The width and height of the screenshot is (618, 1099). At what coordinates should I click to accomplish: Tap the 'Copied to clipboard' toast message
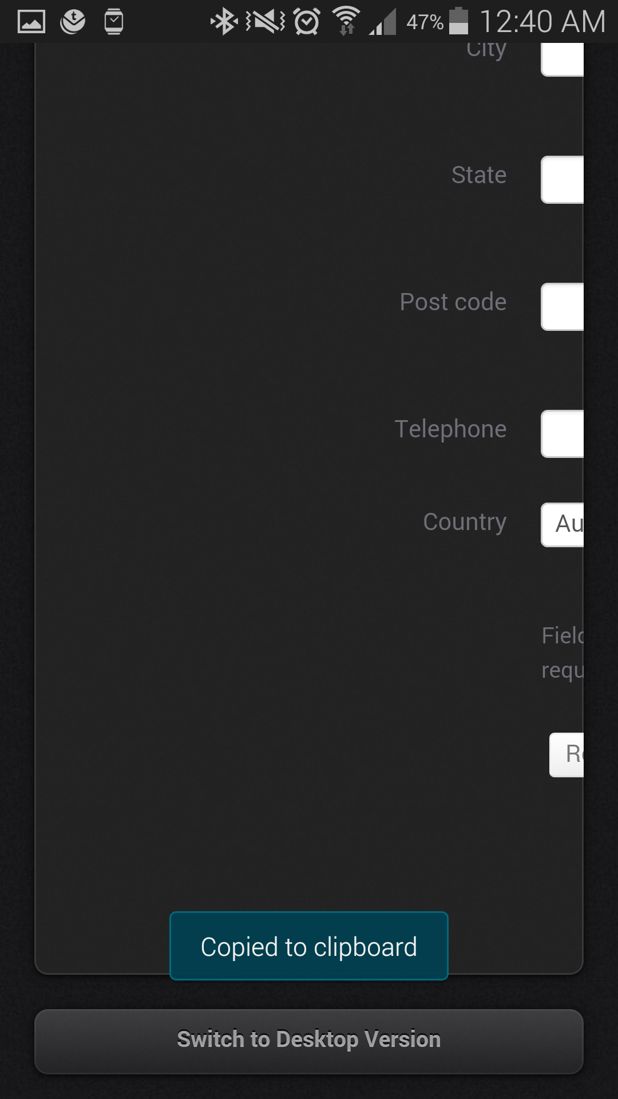tap(309, 946)
